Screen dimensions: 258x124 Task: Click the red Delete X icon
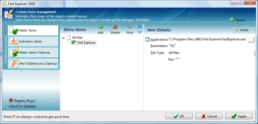click(x=115, y=27)
